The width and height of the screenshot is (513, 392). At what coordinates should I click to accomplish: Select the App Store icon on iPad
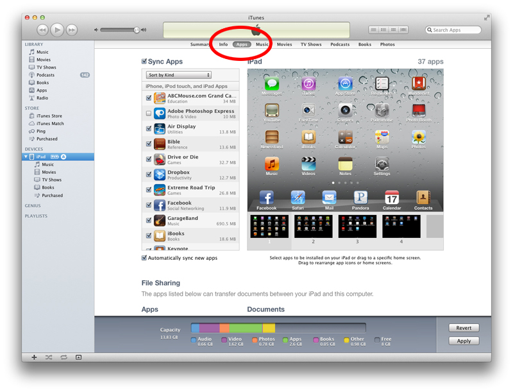[345, 84]
